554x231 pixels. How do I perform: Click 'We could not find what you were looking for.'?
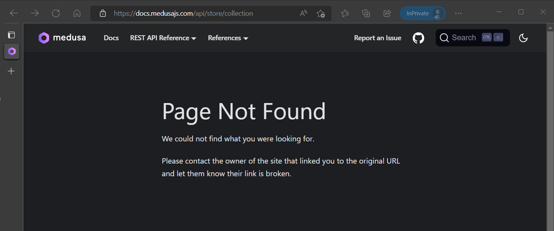click(238, 139)
